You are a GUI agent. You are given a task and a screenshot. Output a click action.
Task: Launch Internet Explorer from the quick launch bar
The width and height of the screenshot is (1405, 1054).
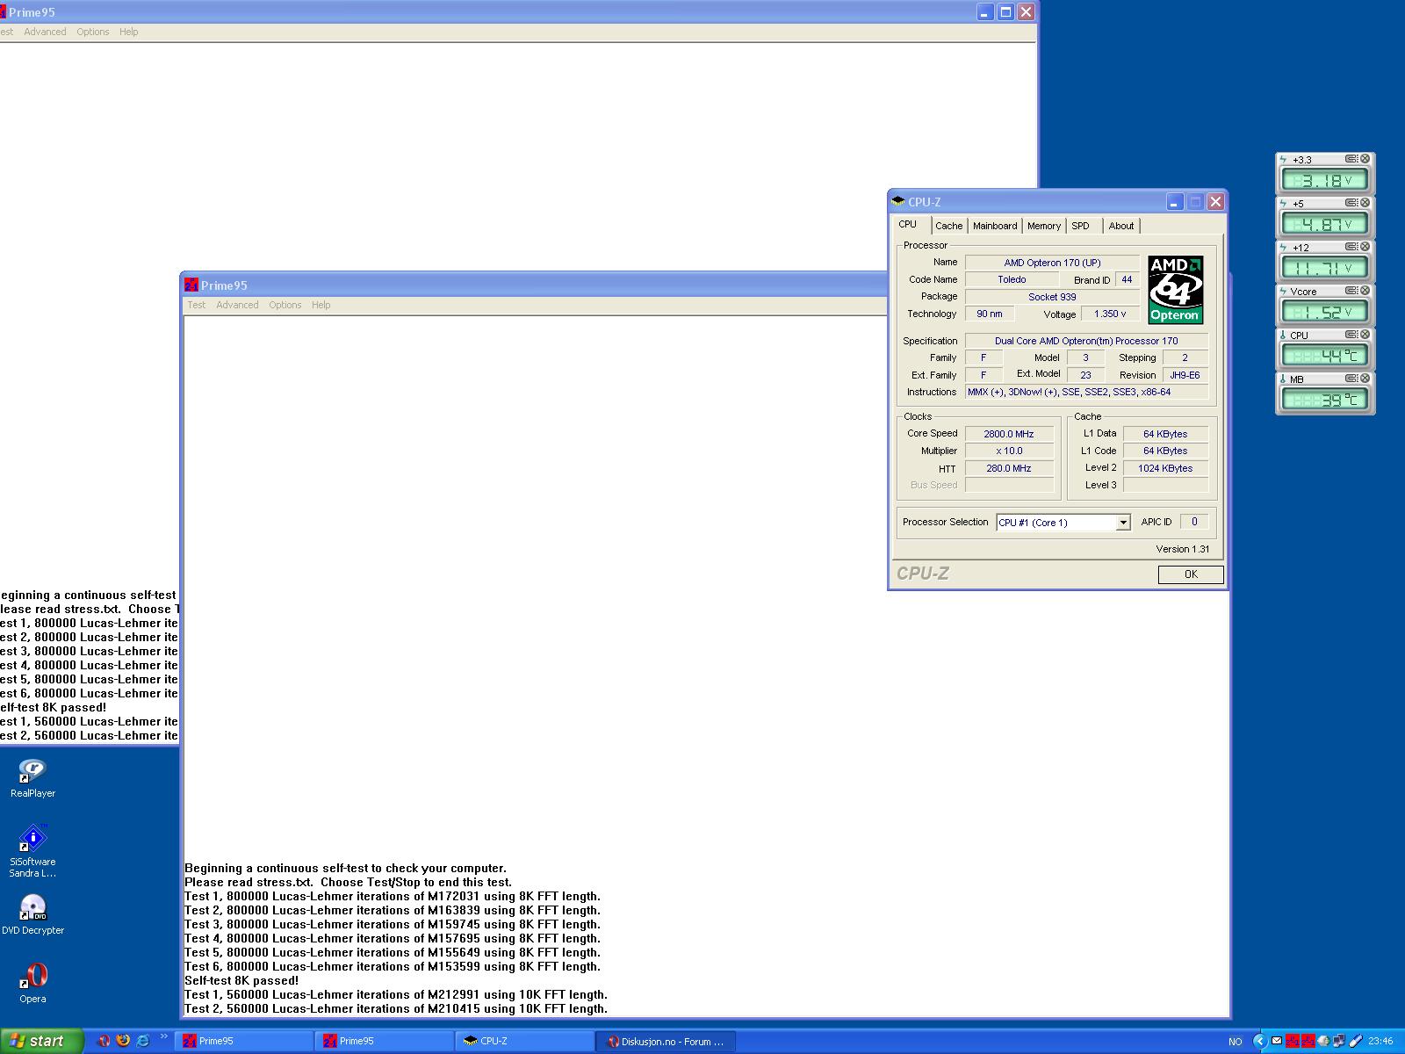(x=142, y=1041)
